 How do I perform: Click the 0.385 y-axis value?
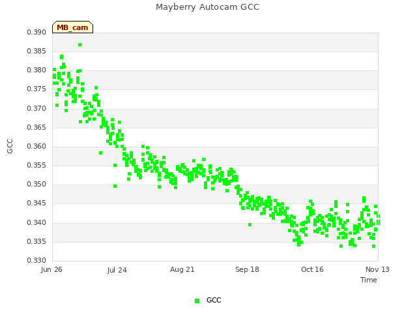pos(36,51)
